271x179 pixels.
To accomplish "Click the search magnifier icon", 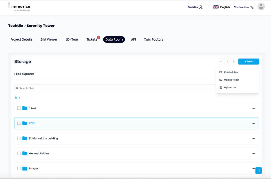I will [17, 88].
